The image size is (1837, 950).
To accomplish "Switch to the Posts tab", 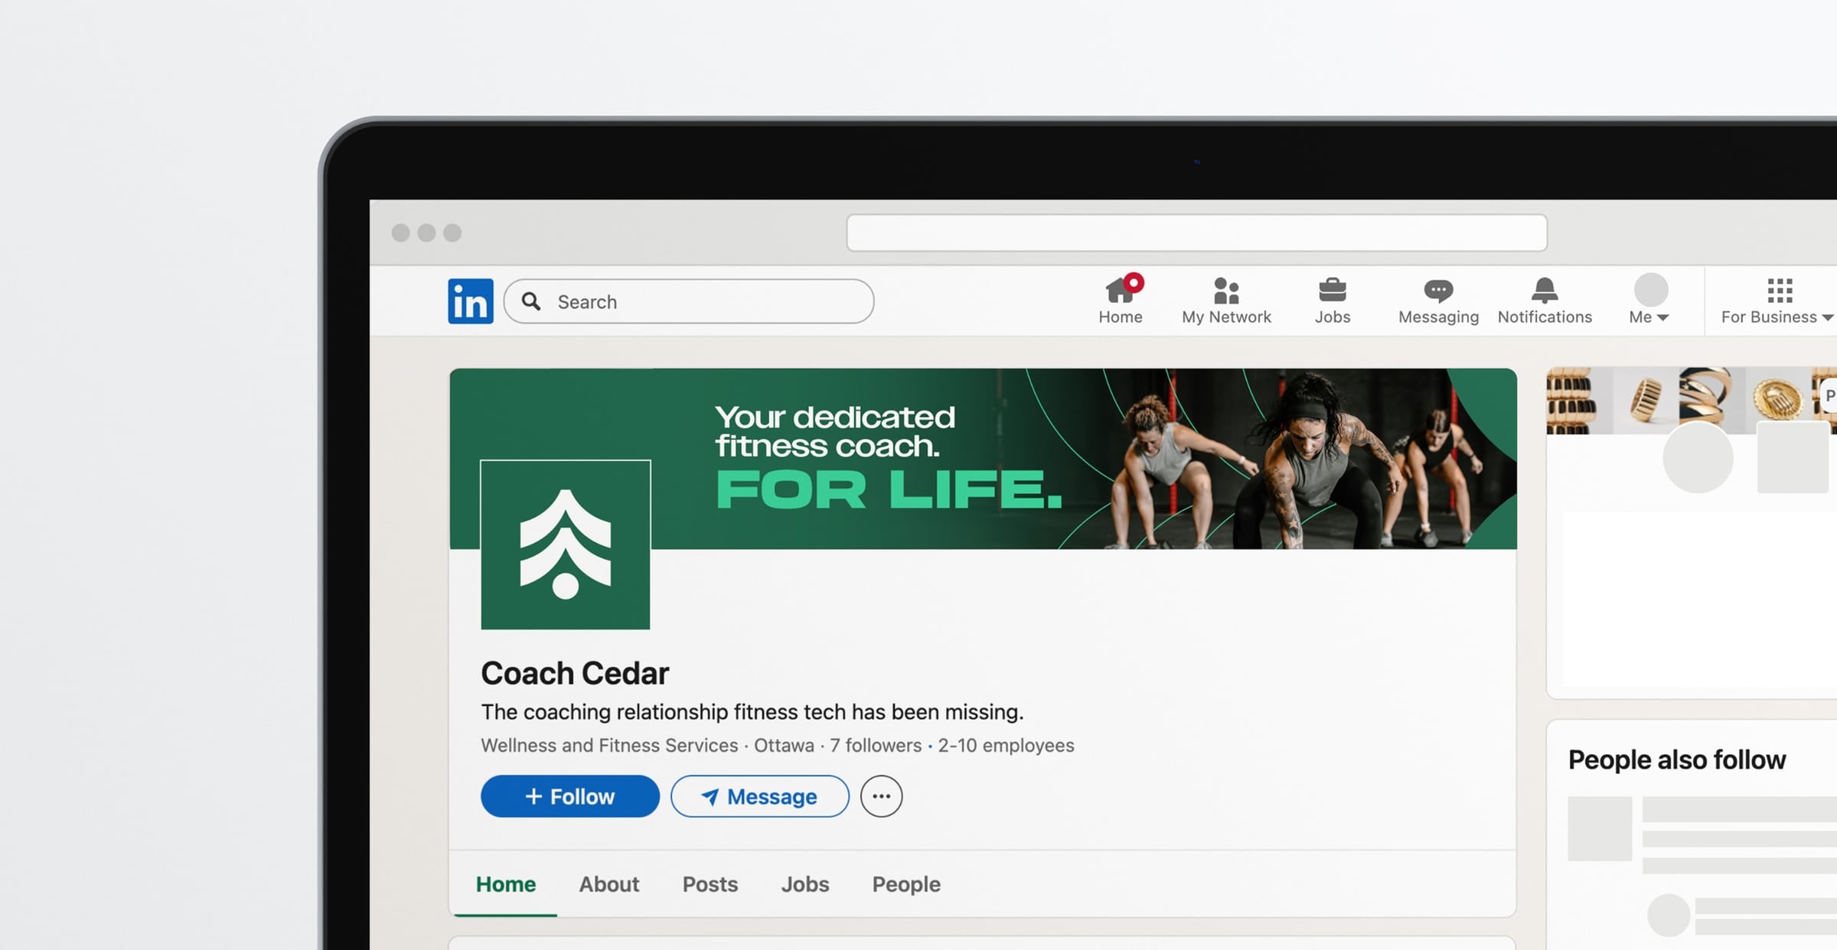I will pyautogui.click(x=710, y=884).
